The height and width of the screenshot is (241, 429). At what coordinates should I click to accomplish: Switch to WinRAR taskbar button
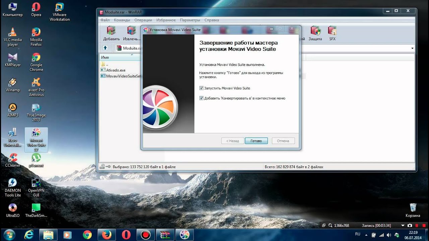165,235
